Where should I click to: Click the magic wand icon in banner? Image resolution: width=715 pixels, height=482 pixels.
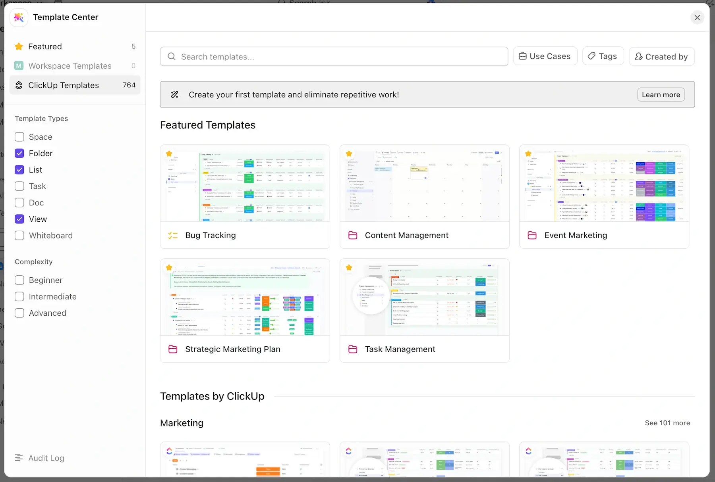coord(175,95)
